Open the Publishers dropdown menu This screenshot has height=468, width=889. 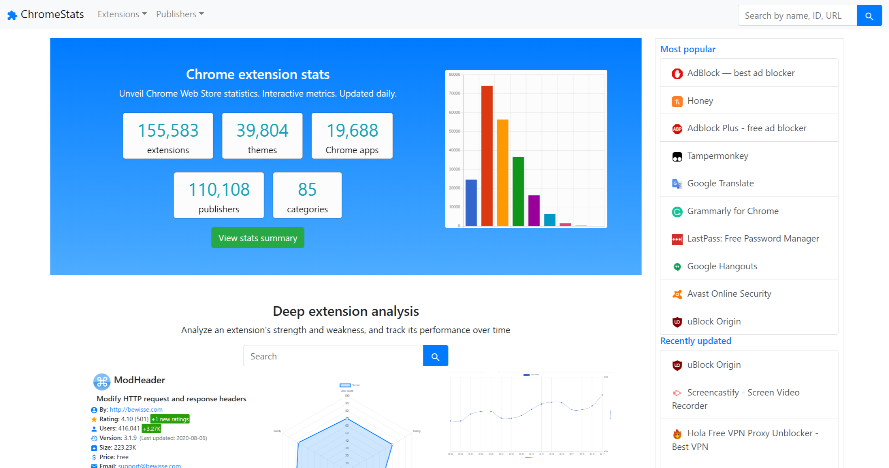pyautogui.click(x=180, y=14)
